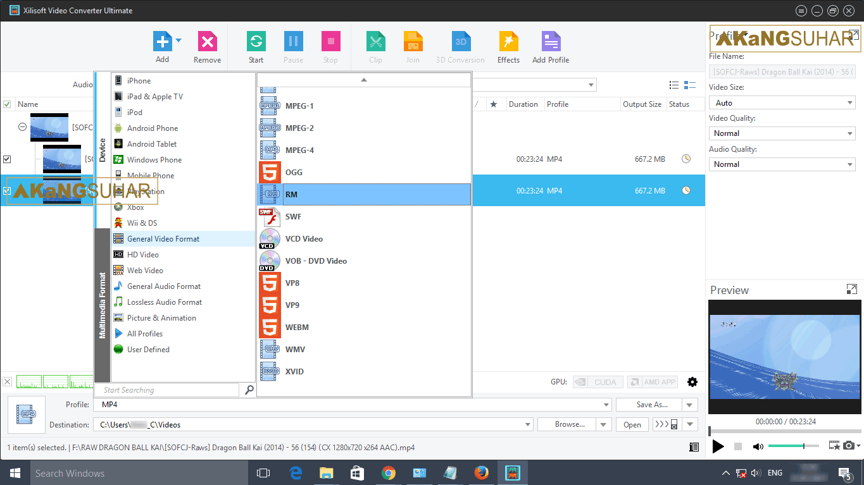Toggle CUDA GPU acceleration
The image size is (864, 485).
point(598,382)
